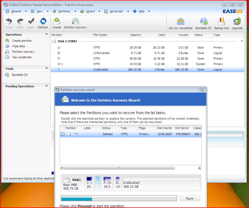Select the Unallocated 368.10 GB block in wizard

pyautogui.click(x=161, y=183)
